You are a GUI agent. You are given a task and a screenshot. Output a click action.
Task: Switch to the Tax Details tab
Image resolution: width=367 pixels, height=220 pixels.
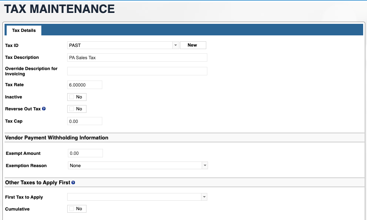coord(24,30)
